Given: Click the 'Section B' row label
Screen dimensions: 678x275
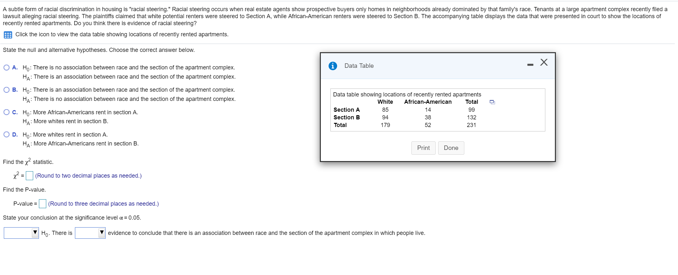Looking at the screenshot, I should pyautogui.click(x=347, y=117).
